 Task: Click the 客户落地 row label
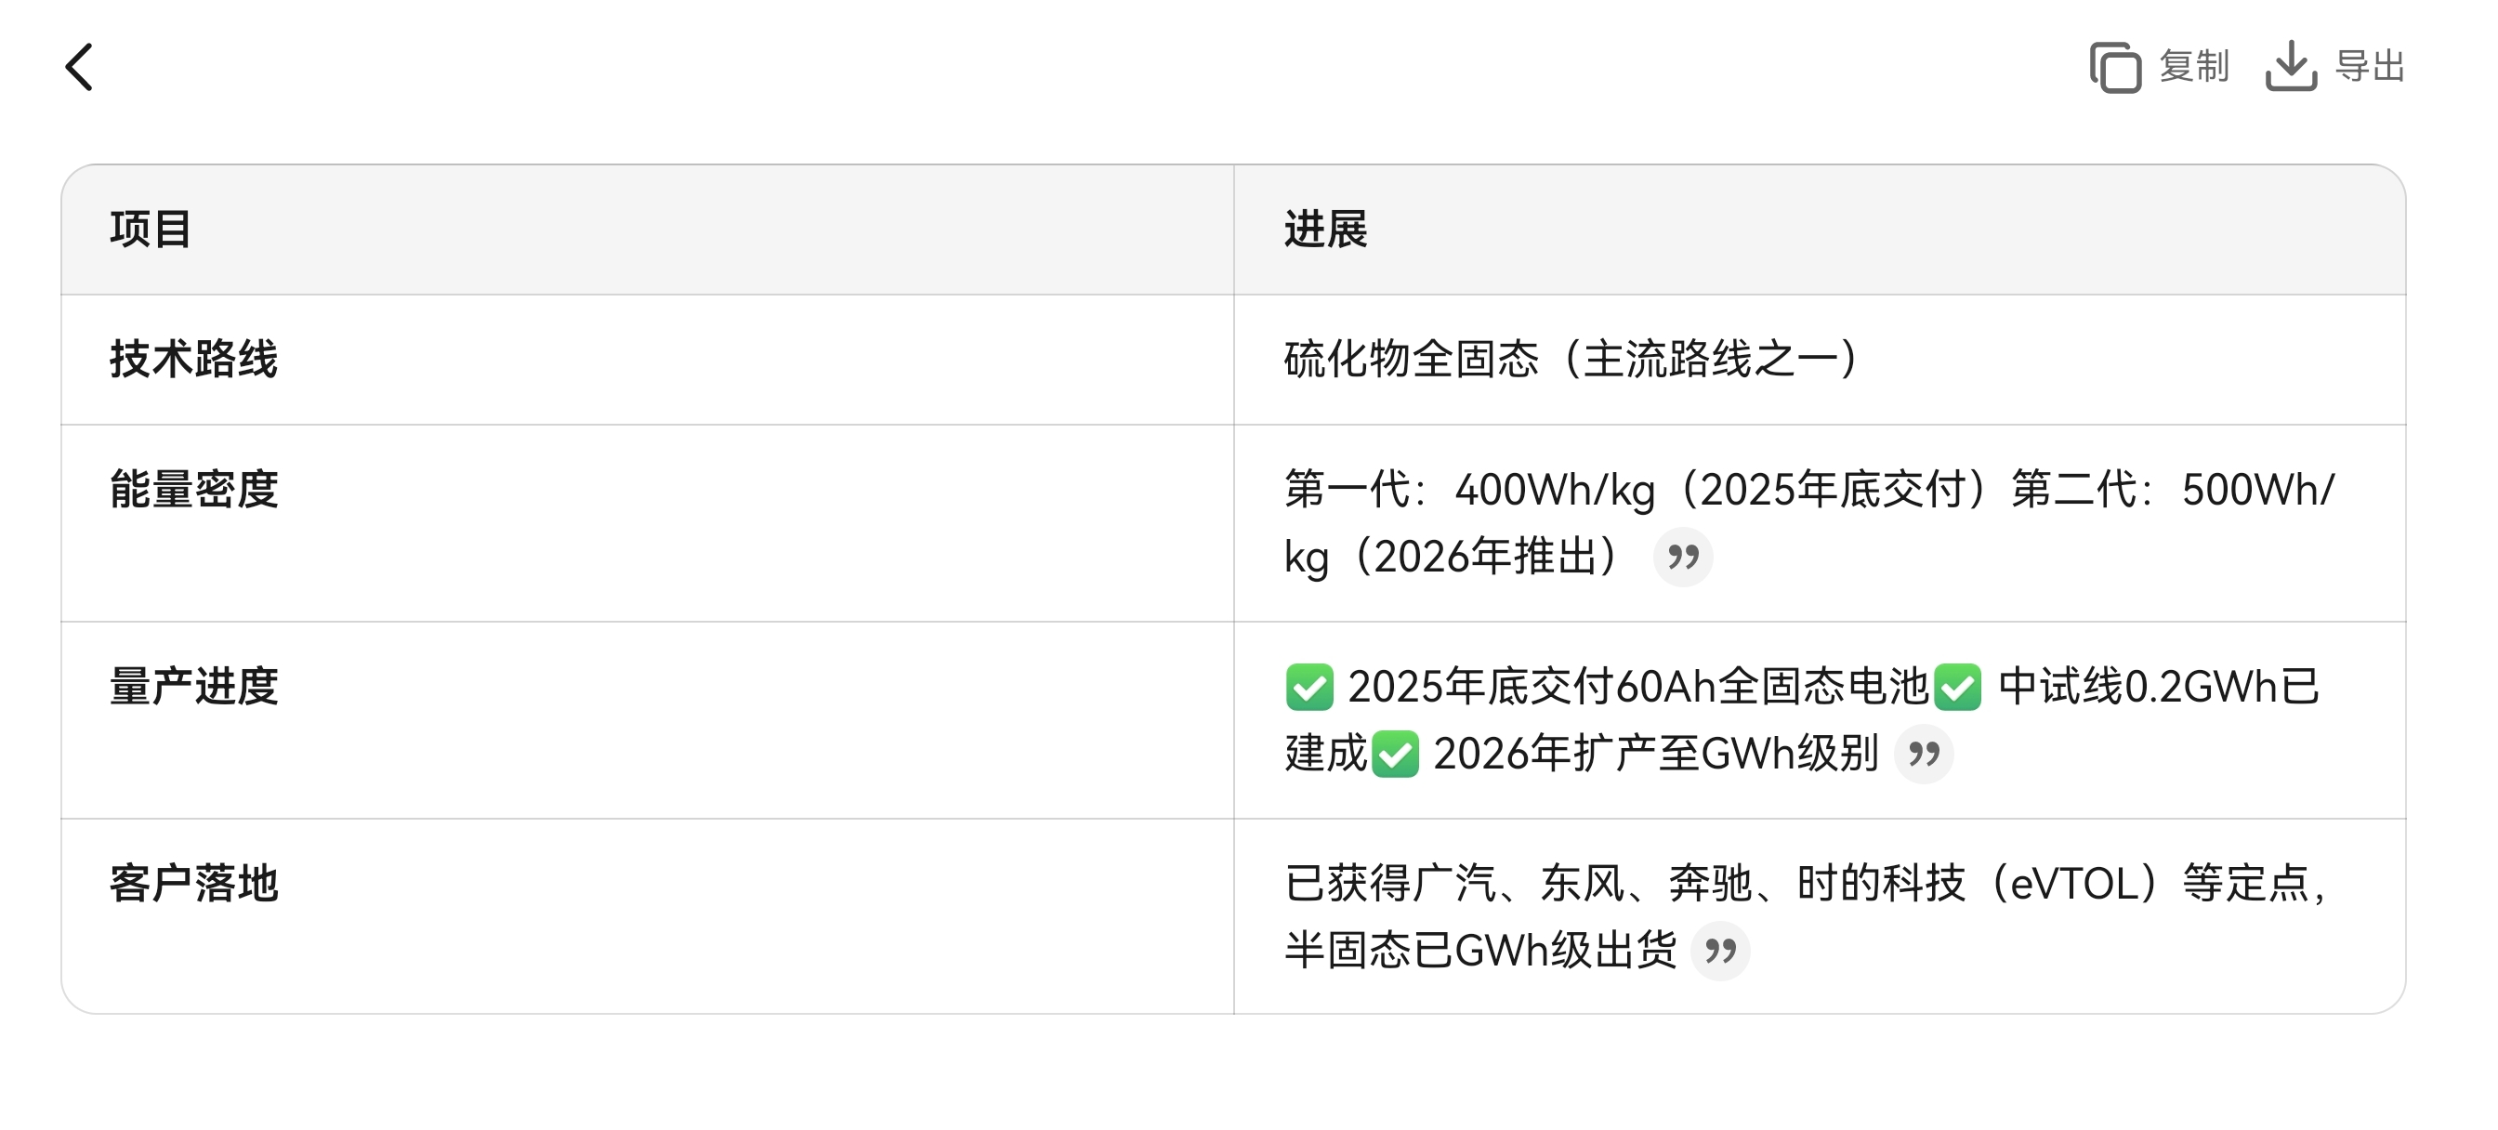194,884
